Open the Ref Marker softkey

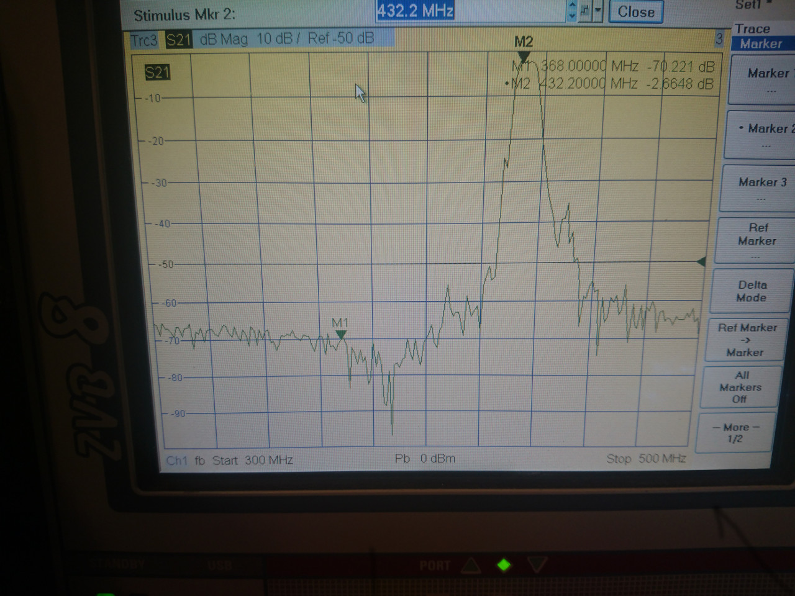point(756,240)
